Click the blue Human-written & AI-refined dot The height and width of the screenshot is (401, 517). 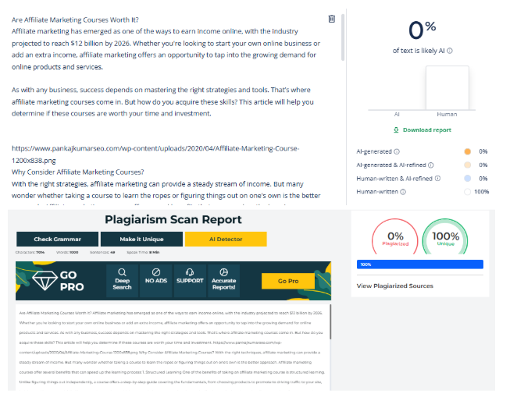pos(467,179)
